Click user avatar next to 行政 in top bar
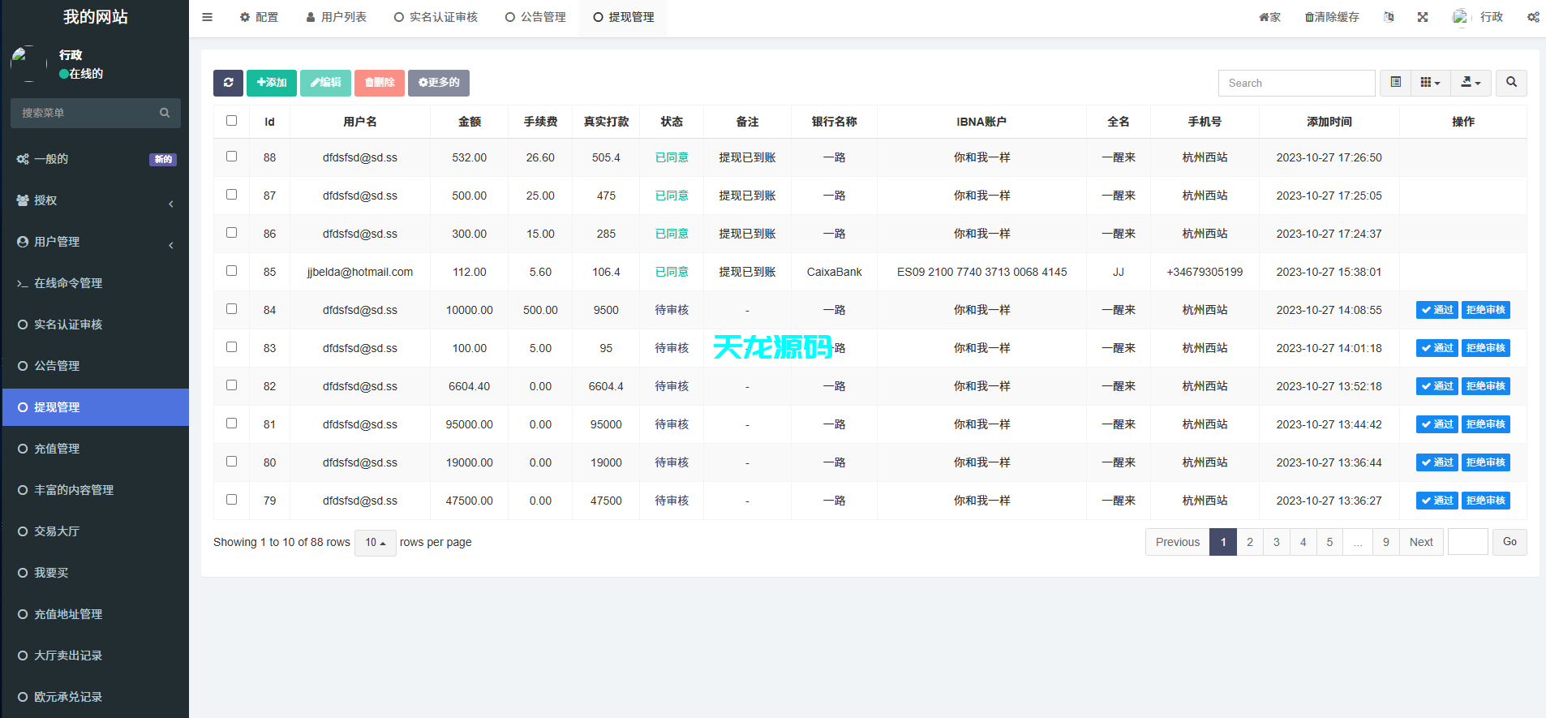This screenshot has width=1546, height=718. [x=1460, y=17]
